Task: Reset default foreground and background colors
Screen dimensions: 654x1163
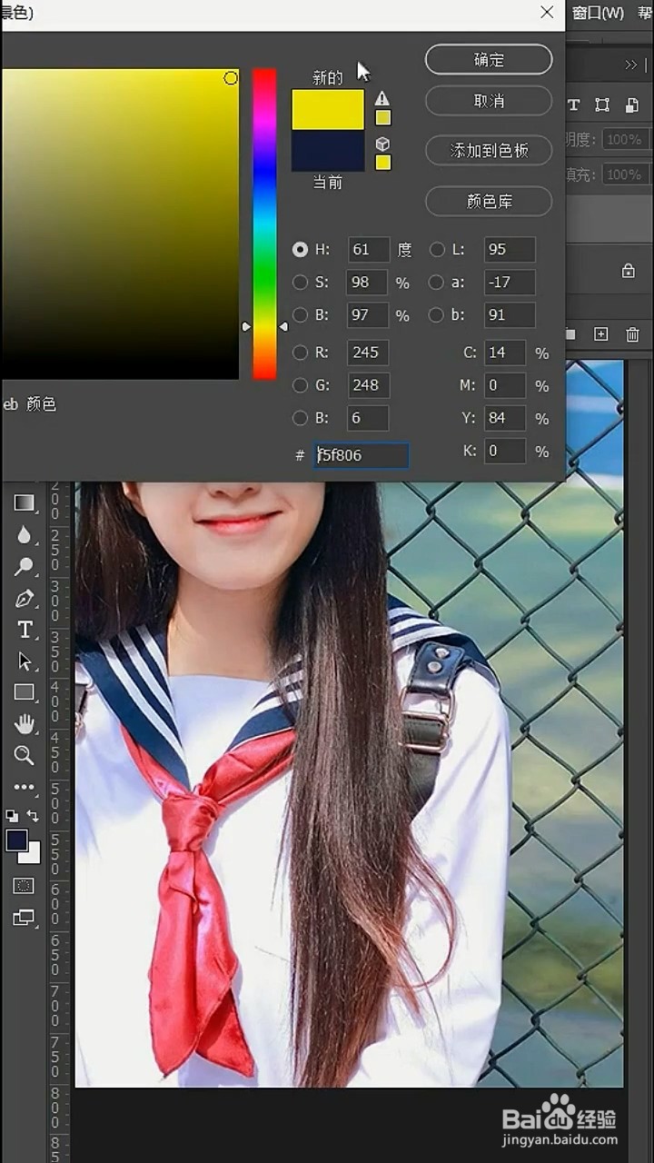Action: (x=12, y=816)
